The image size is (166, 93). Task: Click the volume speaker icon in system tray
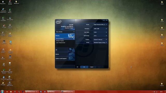tap(154, 92)
